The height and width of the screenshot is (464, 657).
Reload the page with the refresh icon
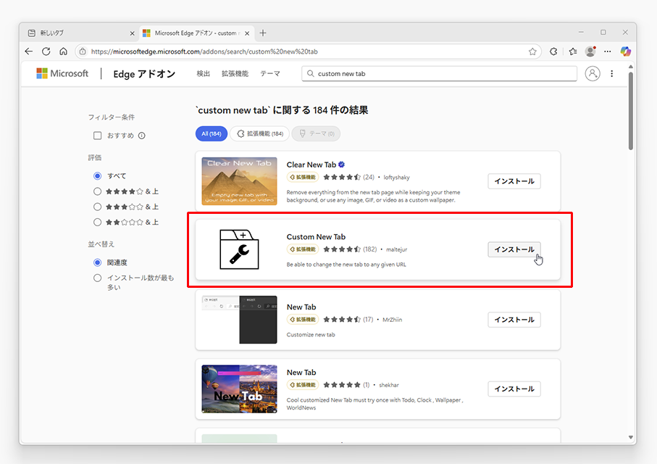[46, 51]
